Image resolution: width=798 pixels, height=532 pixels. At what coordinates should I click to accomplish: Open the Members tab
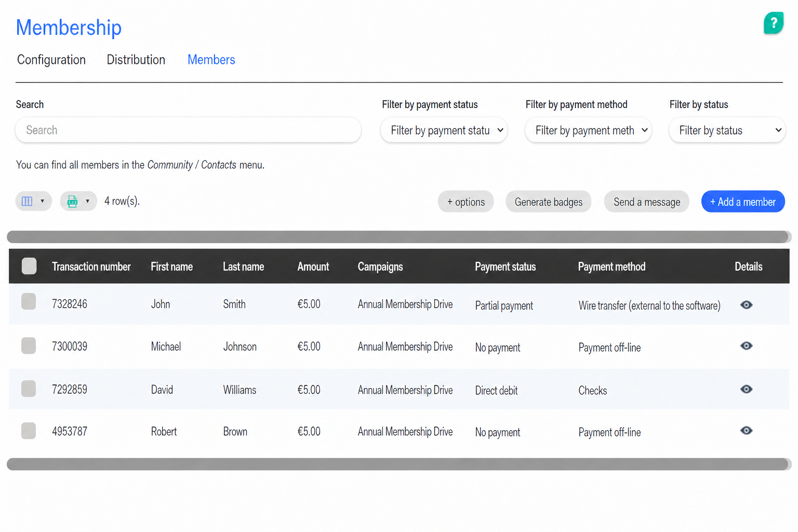pyautogui.click(x=211, y=60)
